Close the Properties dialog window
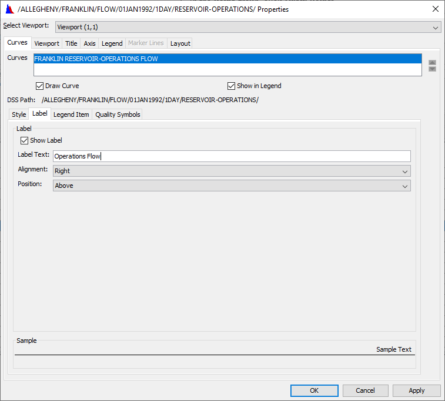 (435, 9)
